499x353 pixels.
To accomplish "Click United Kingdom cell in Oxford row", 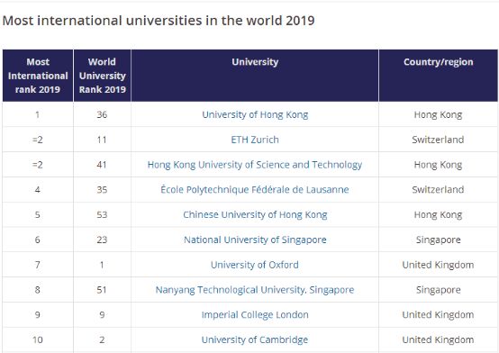I will [x=439, y=265].
